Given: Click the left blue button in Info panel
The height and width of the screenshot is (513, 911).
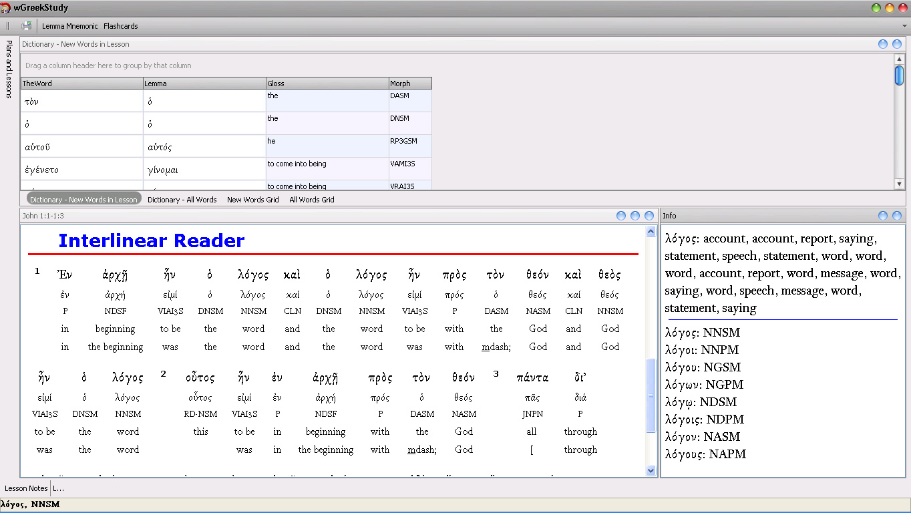Looking at the screenshot, I should click(x=883, y=216).
